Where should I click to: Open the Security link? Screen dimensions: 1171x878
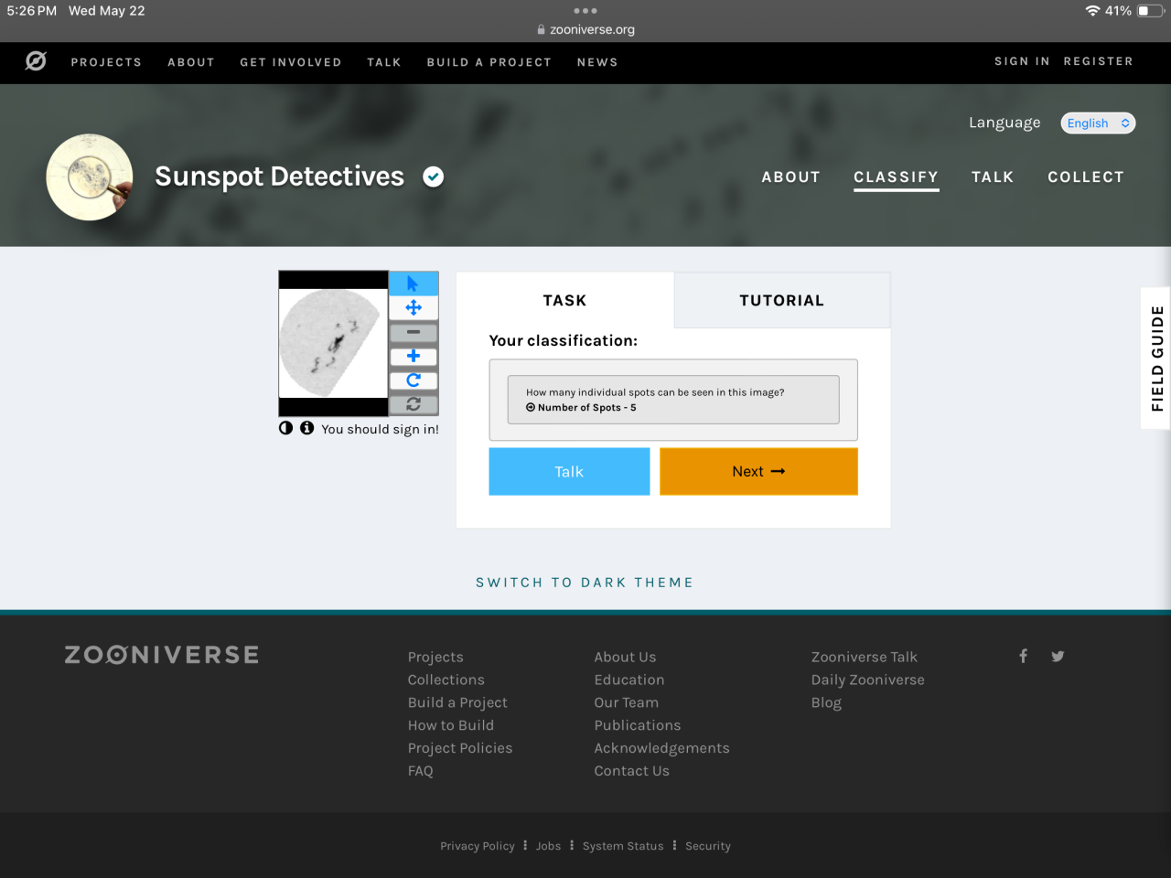[x=708, y=846]
